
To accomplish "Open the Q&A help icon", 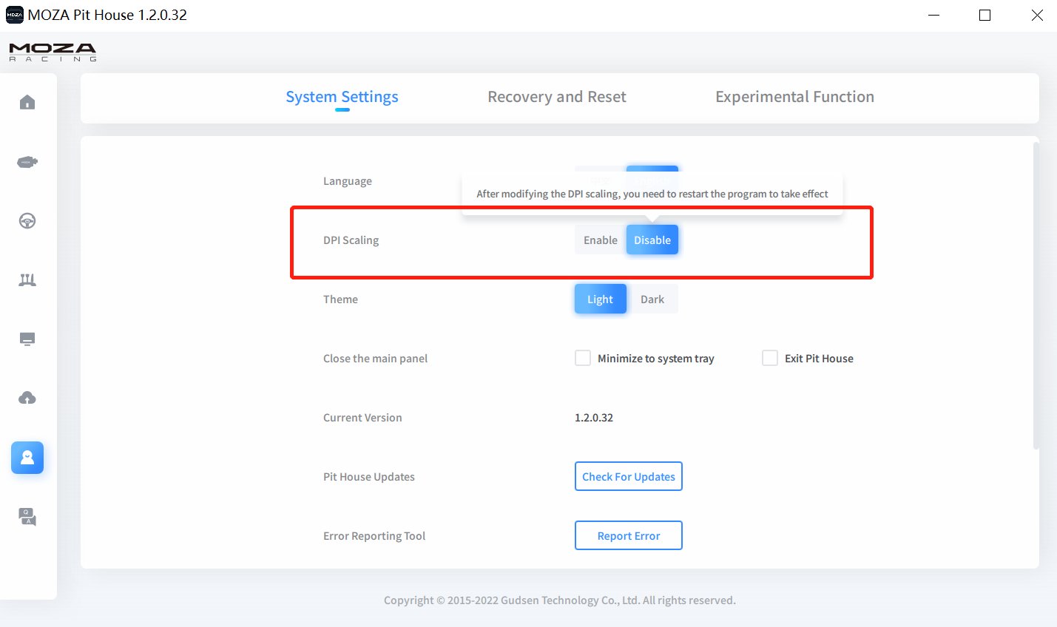I will pyautogui.click(x=27, y=516).
